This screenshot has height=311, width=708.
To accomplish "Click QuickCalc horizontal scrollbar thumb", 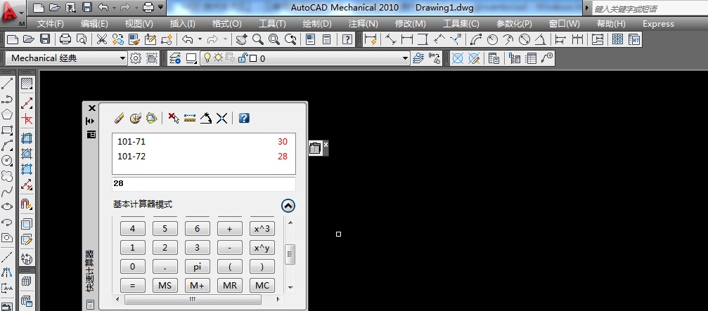I will pyautogui.click(x=193, y=299).
